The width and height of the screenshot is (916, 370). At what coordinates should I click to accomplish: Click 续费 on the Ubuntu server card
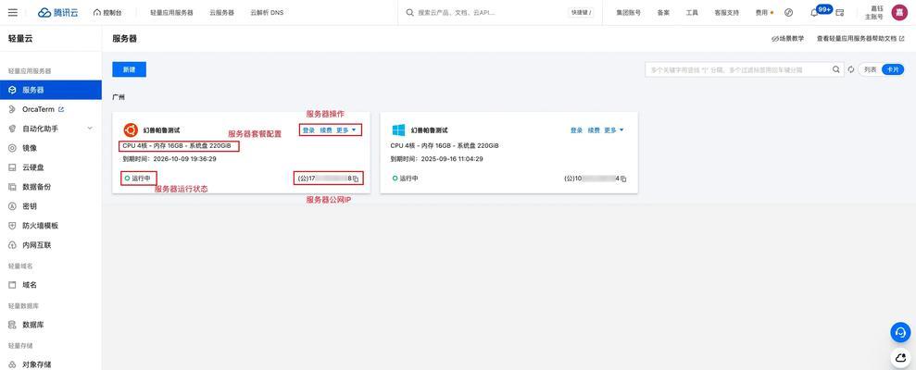pos(325,130)
